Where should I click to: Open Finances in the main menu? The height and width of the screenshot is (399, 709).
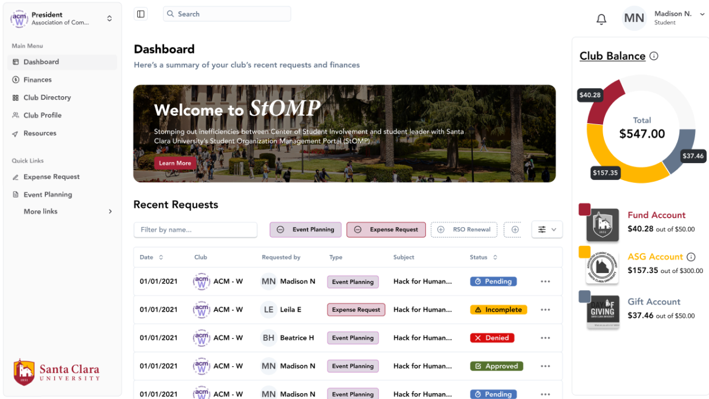coord(37,80)
